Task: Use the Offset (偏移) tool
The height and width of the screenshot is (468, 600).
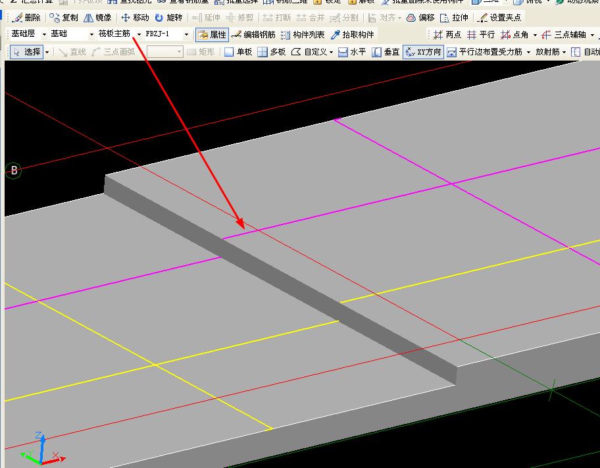Action: (420, 18)
